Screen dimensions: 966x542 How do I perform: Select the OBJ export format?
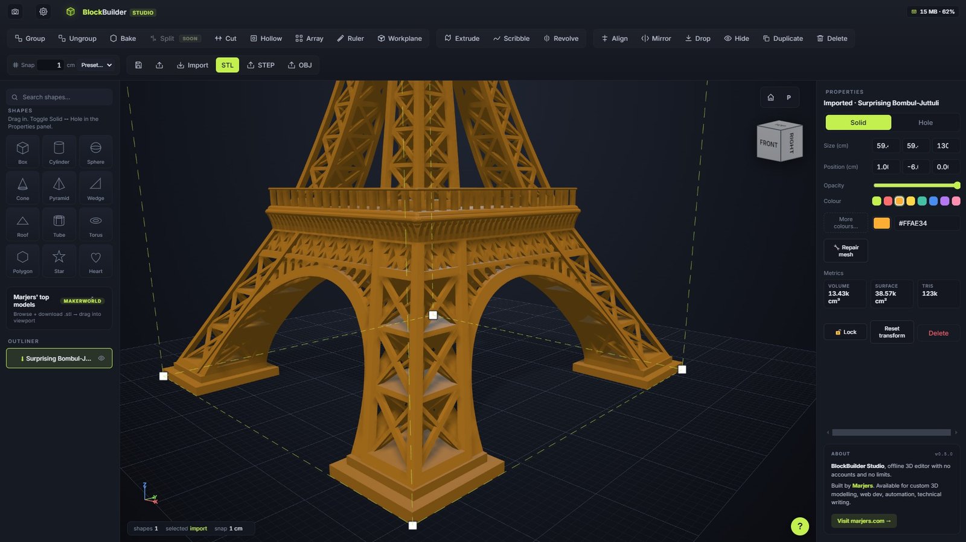pyautogui.click(x=300, y=65)
